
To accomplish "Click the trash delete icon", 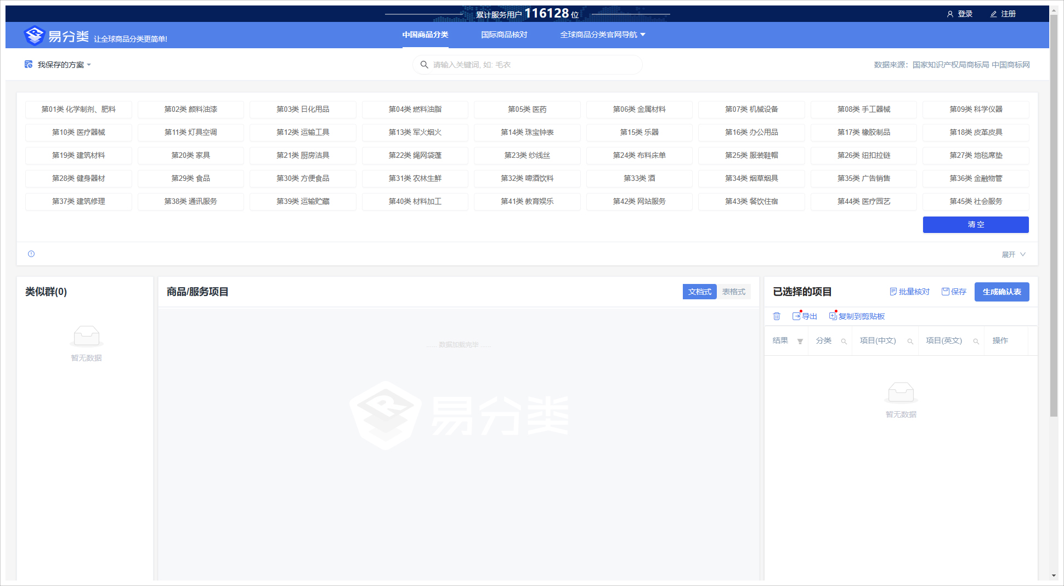I will click(777, 316).
